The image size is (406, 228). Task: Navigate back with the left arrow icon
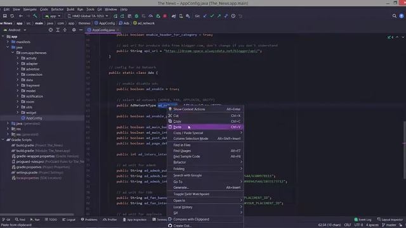pos(21,16)
